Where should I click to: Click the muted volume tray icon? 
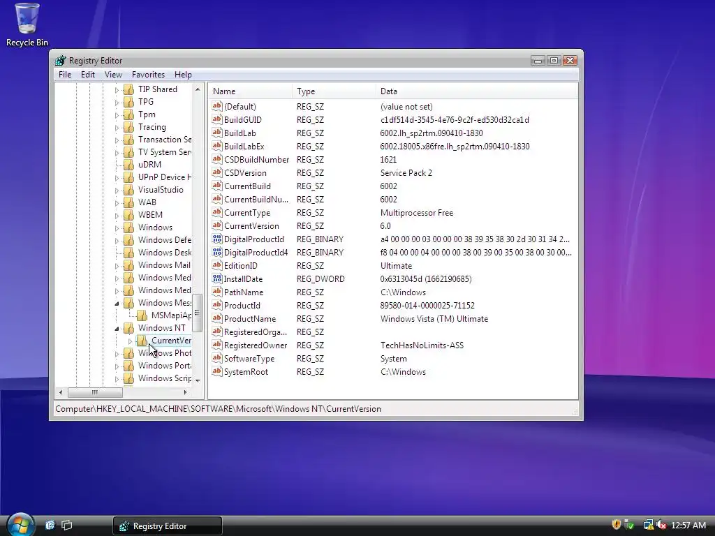click(661, 525)
